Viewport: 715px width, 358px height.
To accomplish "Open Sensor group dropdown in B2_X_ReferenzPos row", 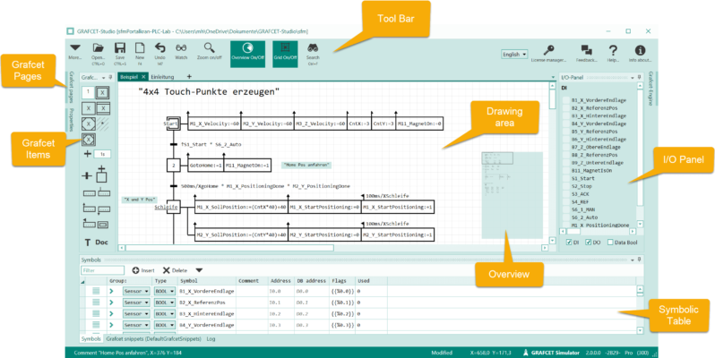I will click(x=136, y=303).
